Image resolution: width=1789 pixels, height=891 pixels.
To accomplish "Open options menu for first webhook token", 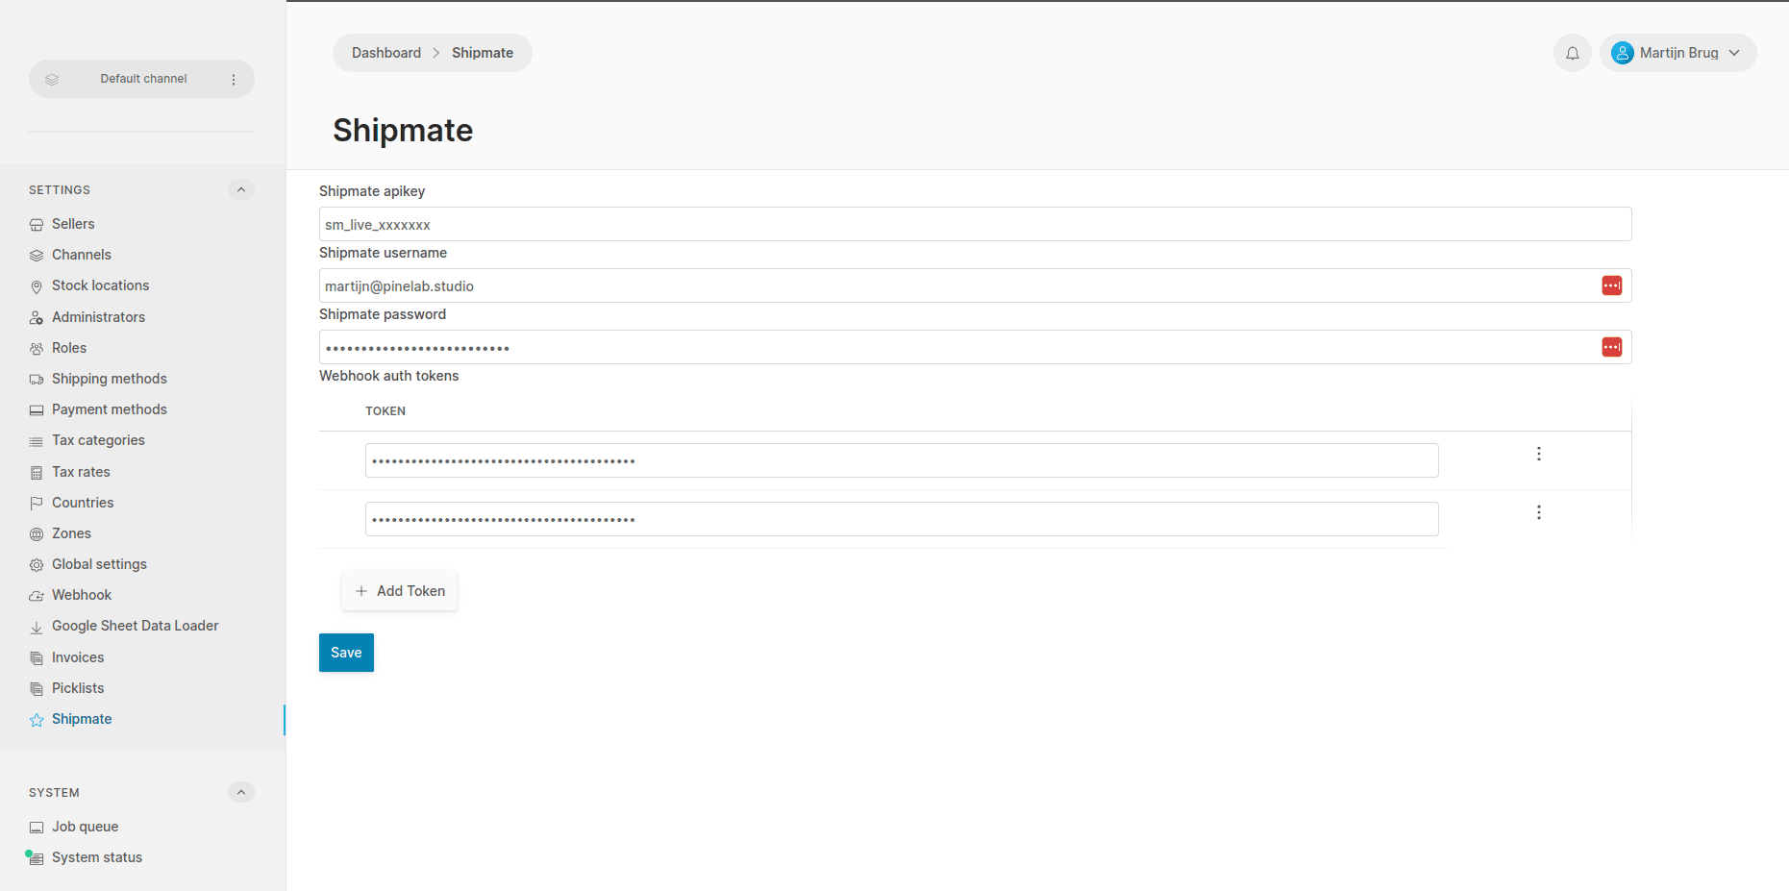I will (1539, 454).
